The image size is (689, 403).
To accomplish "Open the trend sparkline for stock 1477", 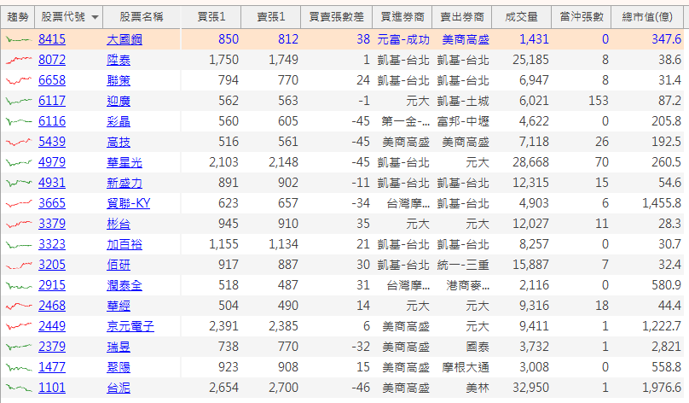I will 19,367.
